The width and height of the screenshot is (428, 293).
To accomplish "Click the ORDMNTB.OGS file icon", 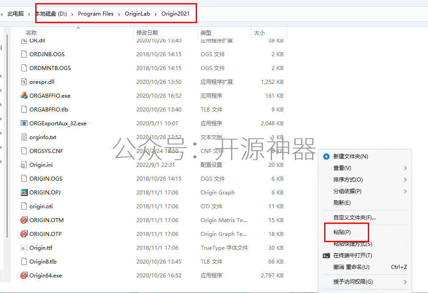I will (24, 68).
